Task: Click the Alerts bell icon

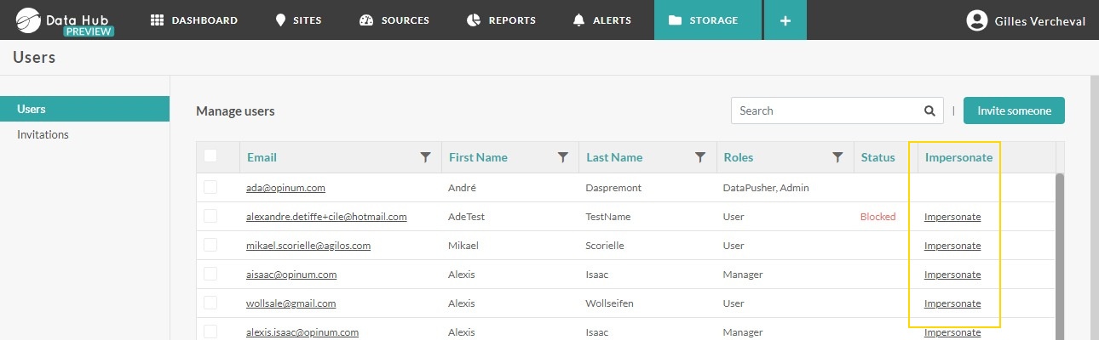Action: click(579, 20)
